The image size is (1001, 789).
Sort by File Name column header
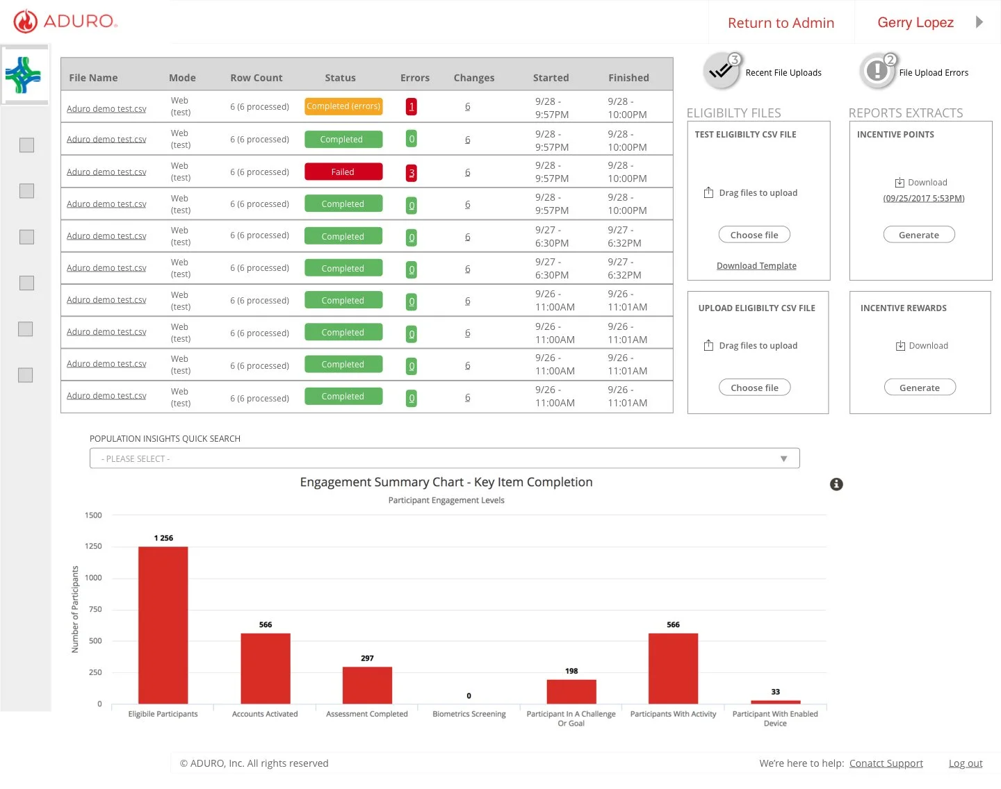93,78
